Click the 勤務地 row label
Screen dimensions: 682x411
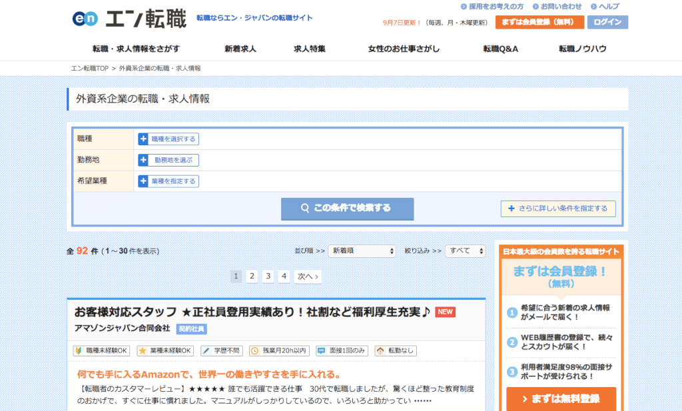click(89, 160)
